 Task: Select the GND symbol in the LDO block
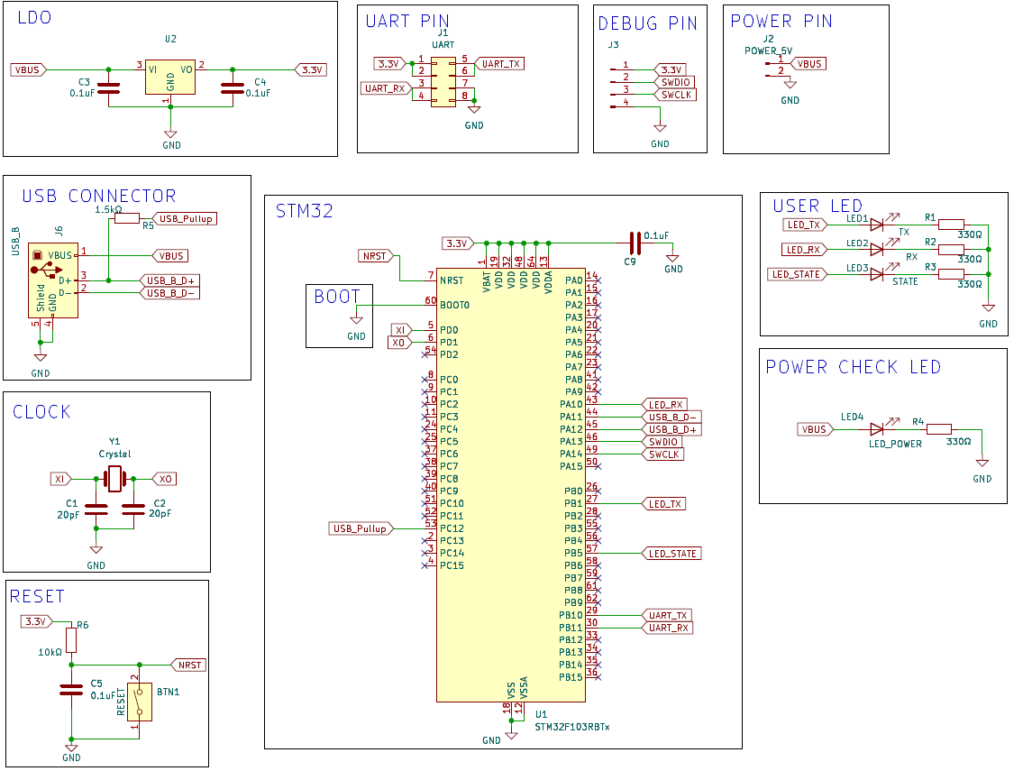pyautogui.click(x=170, y=134)
